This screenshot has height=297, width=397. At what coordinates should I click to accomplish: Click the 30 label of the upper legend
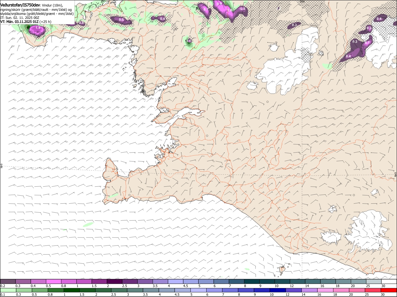[383, 286]
